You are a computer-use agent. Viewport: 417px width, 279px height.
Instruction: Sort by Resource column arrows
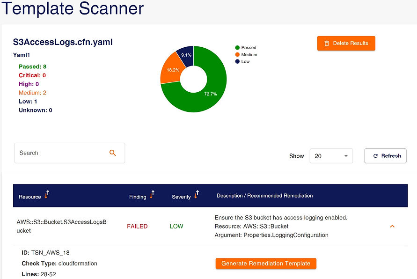coord(47,194)
